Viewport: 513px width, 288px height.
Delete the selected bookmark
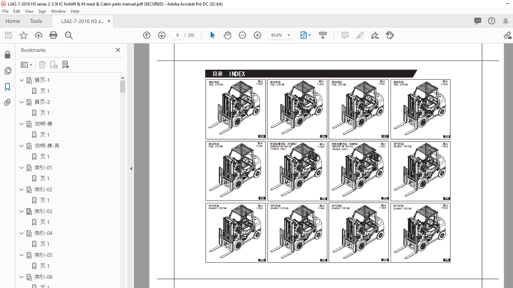[x=42, y=64]
